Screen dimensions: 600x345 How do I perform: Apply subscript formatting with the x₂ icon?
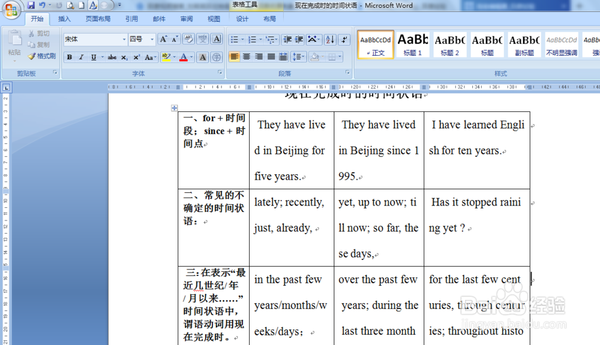click(x=124, y=57)
